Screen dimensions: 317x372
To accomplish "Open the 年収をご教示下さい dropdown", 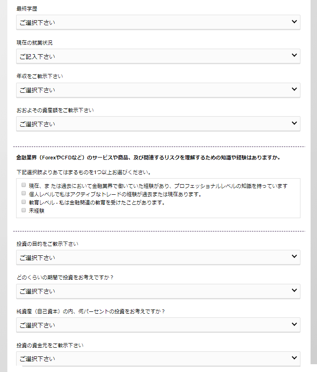I will point(158,90).
